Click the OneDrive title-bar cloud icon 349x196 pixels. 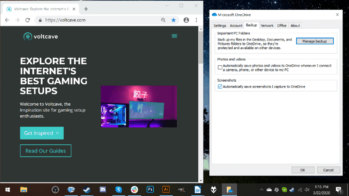click(214, 15)
